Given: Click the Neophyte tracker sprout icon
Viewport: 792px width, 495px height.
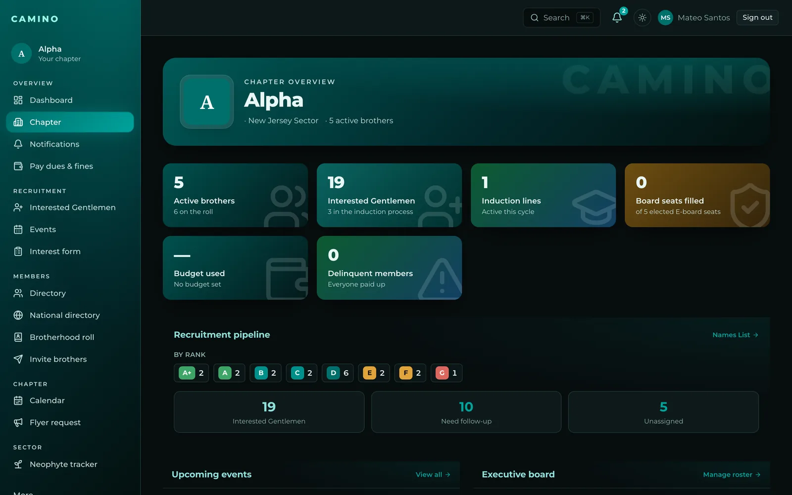Looking at the screenshot, I should click(x=18, y=464).
